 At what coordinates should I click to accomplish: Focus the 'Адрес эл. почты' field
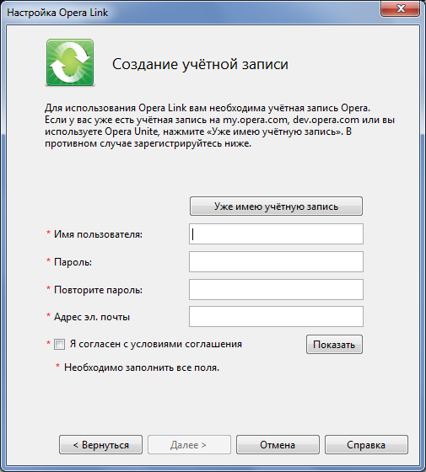pos(276,316)
